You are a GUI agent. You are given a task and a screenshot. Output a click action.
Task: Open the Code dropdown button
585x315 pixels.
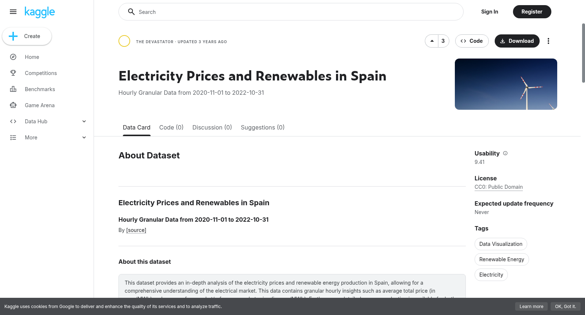pyautogui.click(x=472, y=41)
